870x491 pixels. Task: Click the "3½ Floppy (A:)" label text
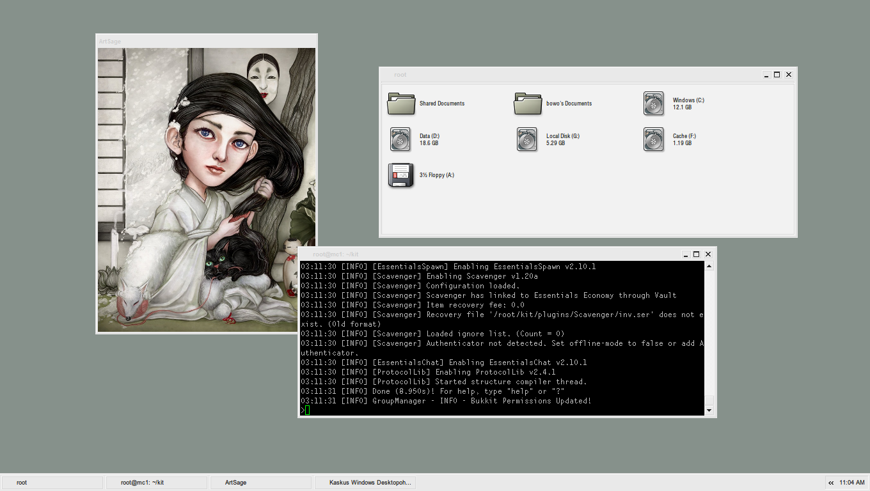click(437, 175)
